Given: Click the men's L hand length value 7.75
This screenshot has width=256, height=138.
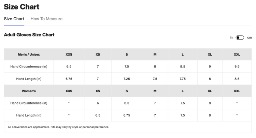Looking at the screenshot, I should point(183,79).
